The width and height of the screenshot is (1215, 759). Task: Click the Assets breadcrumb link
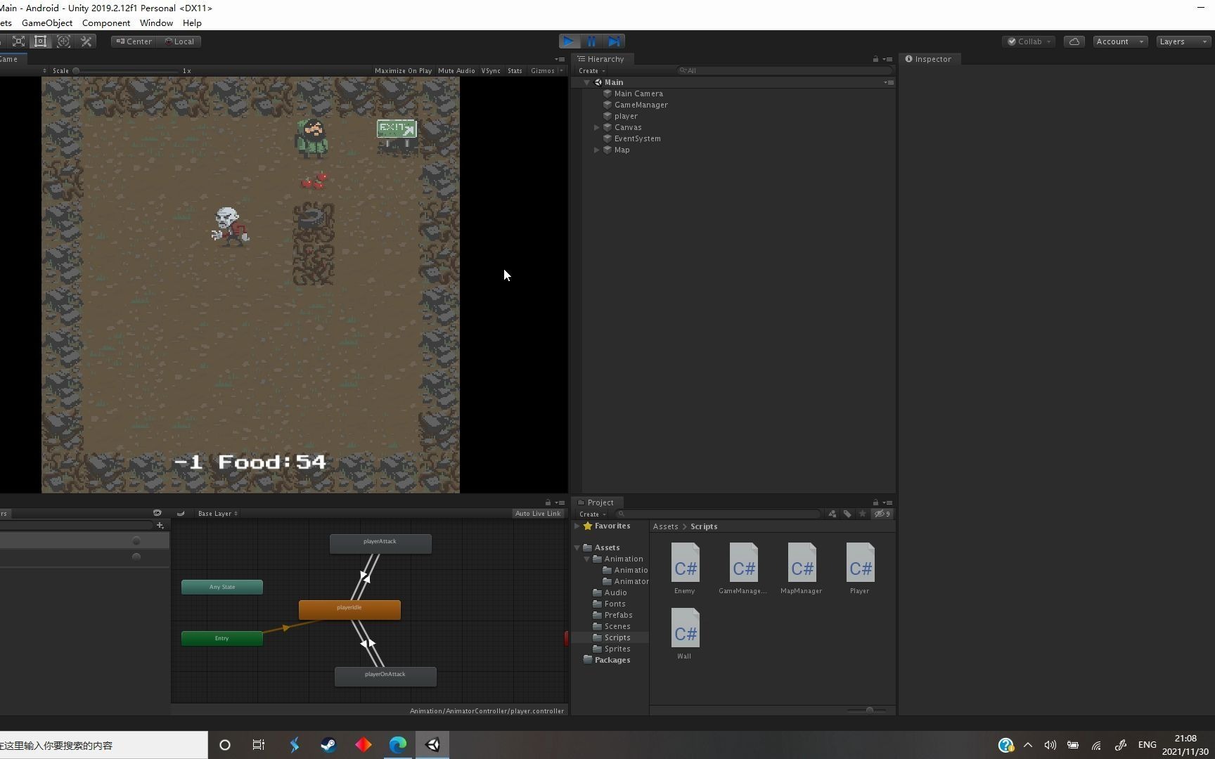click(x=665, y=526)
